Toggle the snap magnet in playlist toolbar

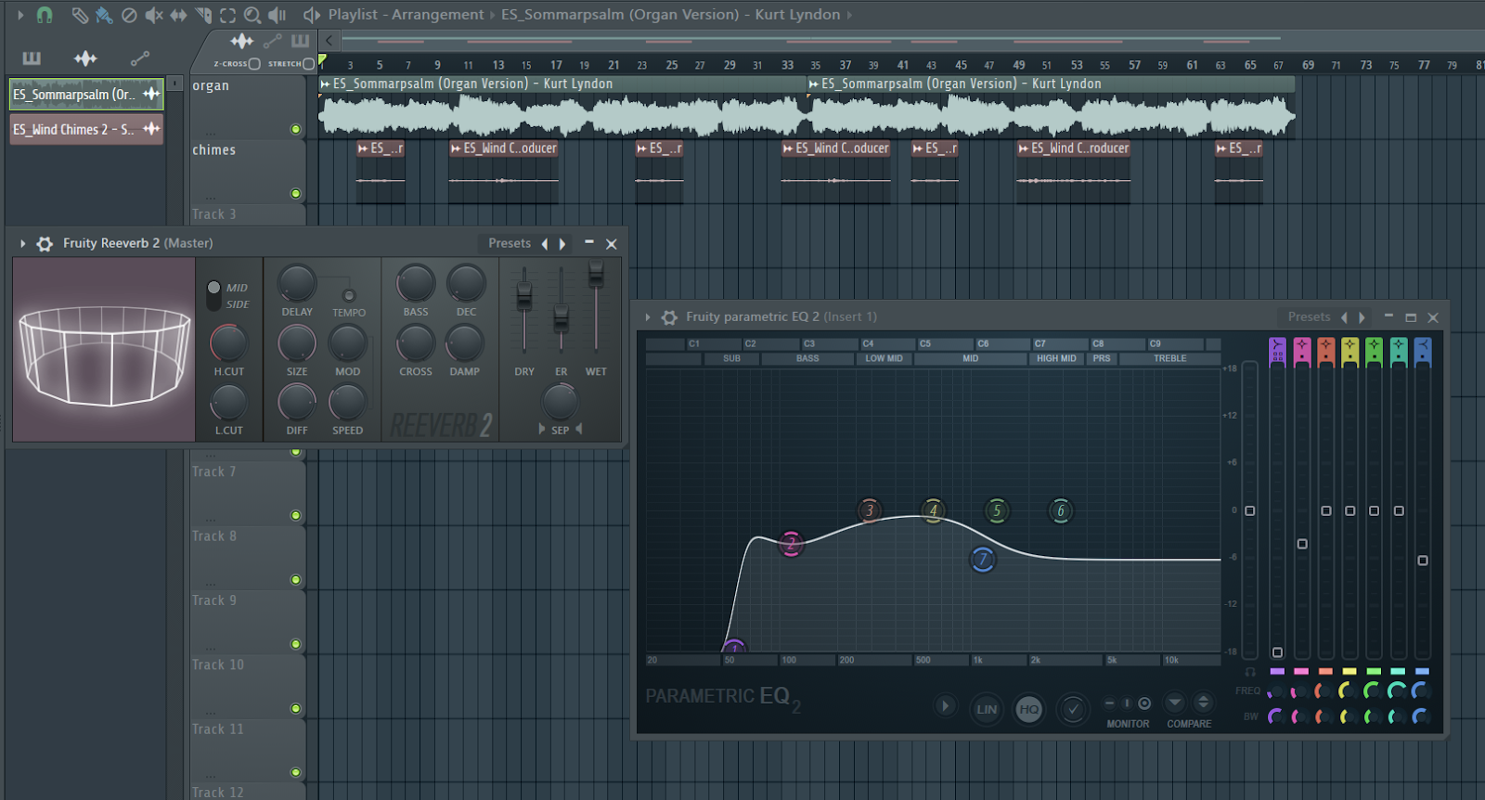point(45,15)
